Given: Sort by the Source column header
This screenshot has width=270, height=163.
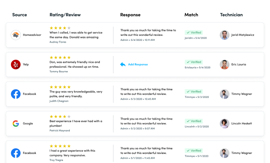Looking at the screenshot, I should (x=20, y=15).
